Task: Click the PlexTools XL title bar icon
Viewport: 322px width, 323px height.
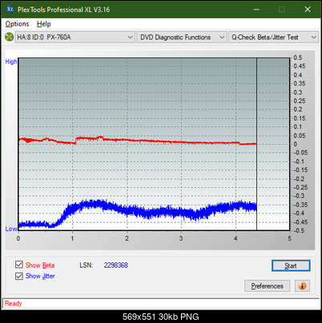Action: pos(10,10)
